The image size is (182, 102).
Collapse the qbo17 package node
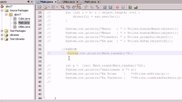pos(6,14)
